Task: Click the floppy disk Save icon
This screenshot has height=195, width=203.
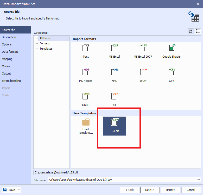Action: (x=5, y=190)
